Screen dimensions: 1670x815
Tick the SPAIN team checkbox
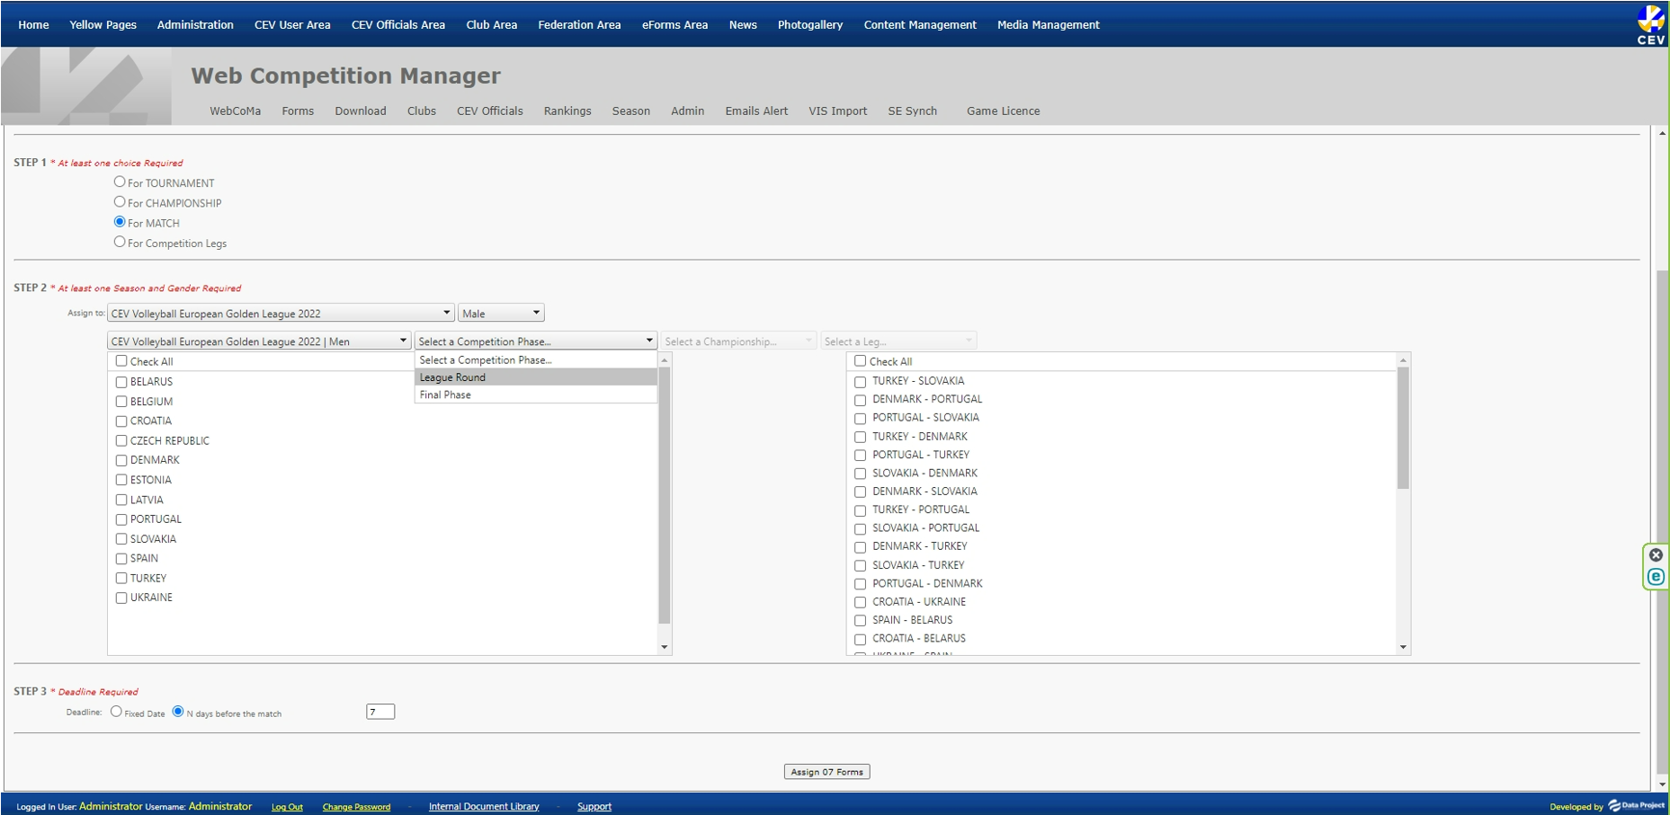coord(121,559)
